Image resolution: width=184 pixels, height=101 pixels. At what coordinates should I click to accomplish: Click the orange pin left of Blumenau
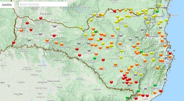(x=147, y=35)
